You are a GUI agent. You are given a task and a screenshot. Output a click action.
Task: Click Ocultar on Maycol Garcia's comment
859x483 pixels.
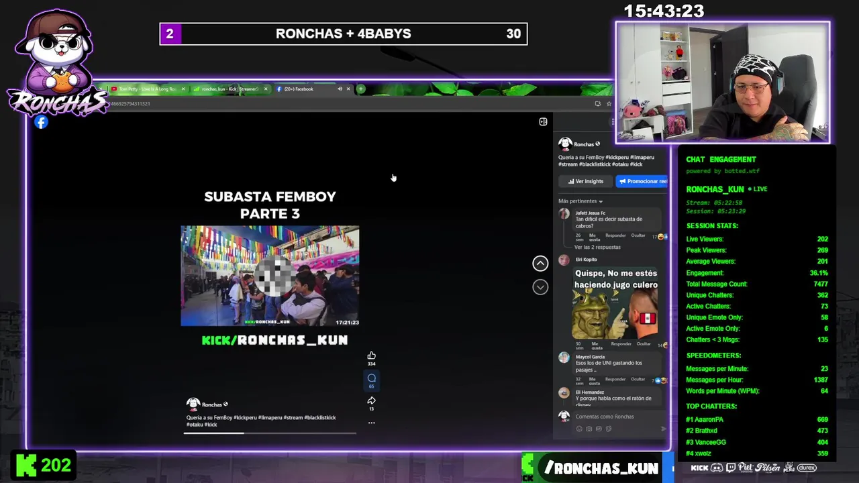(x=638, y=379)
